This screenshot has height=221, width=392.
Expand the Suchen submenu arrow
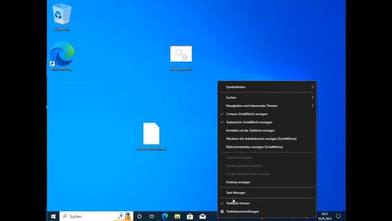pyautogui.click(x=312, y=98)
